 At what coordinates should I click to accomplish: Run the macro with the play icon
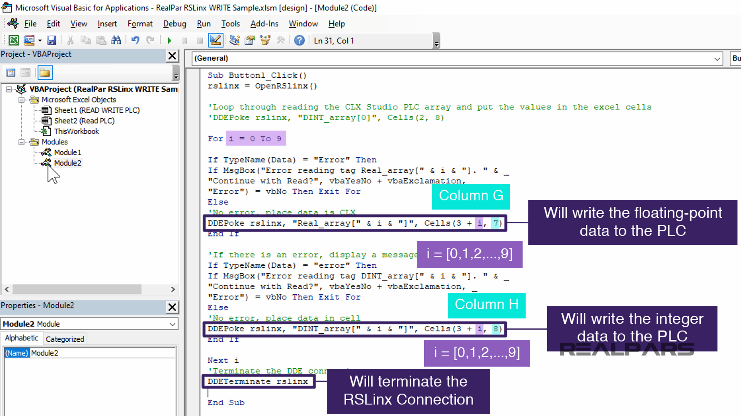coord(169,40)
